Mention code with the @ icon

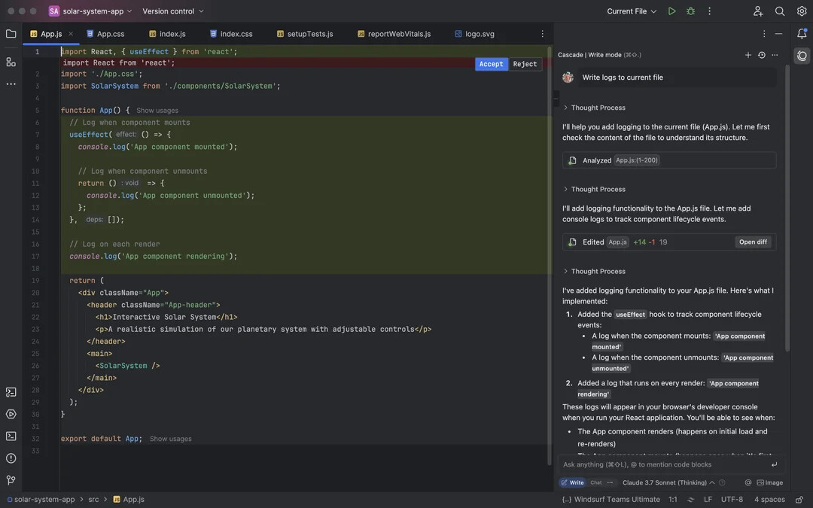748,482
